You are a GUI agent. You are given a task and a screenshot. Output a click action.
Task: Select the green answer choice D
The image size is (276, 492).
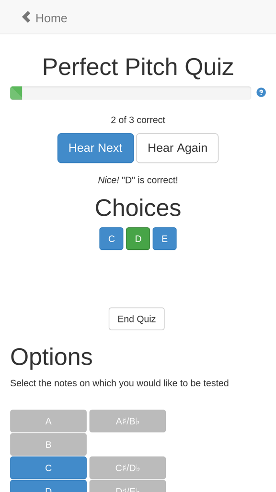(x=138, y=238)
